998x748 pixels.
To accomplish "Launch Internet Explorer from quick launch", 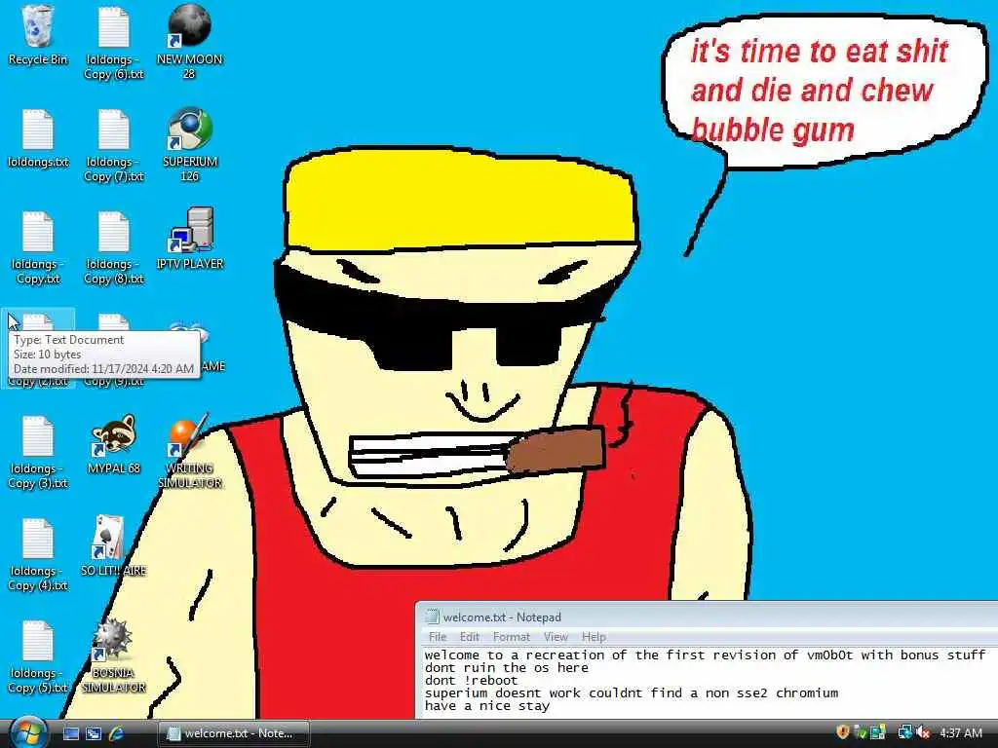I will (x=117, y=733).
